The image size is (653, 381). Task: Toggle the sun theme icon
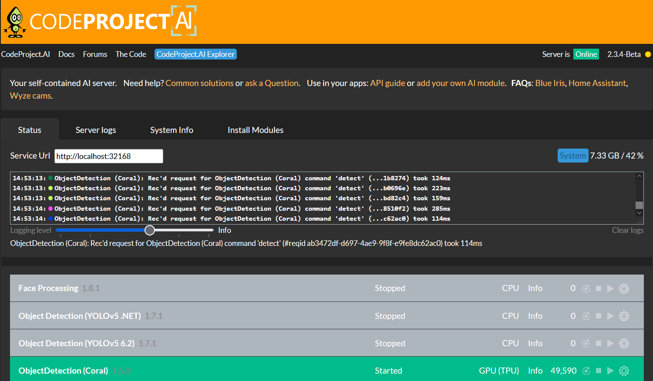[648, 54]
